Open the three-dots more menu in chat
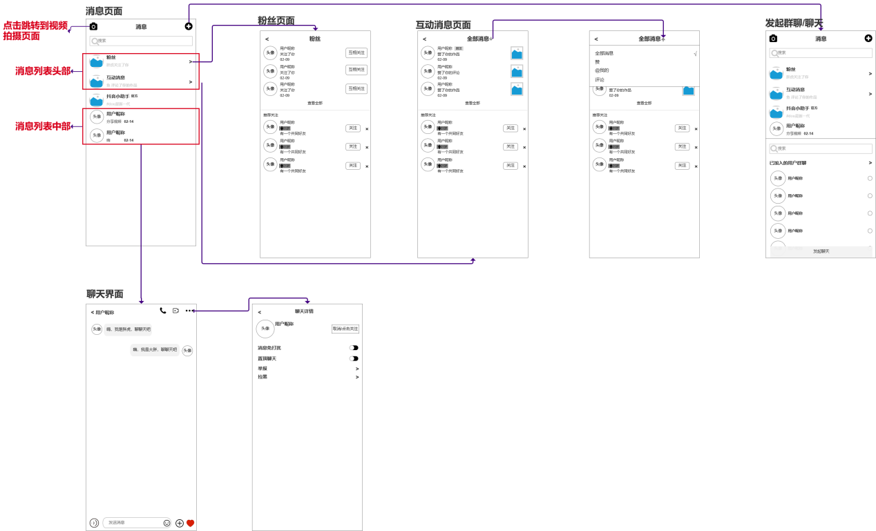876x531 pixels. coord(189,311)
